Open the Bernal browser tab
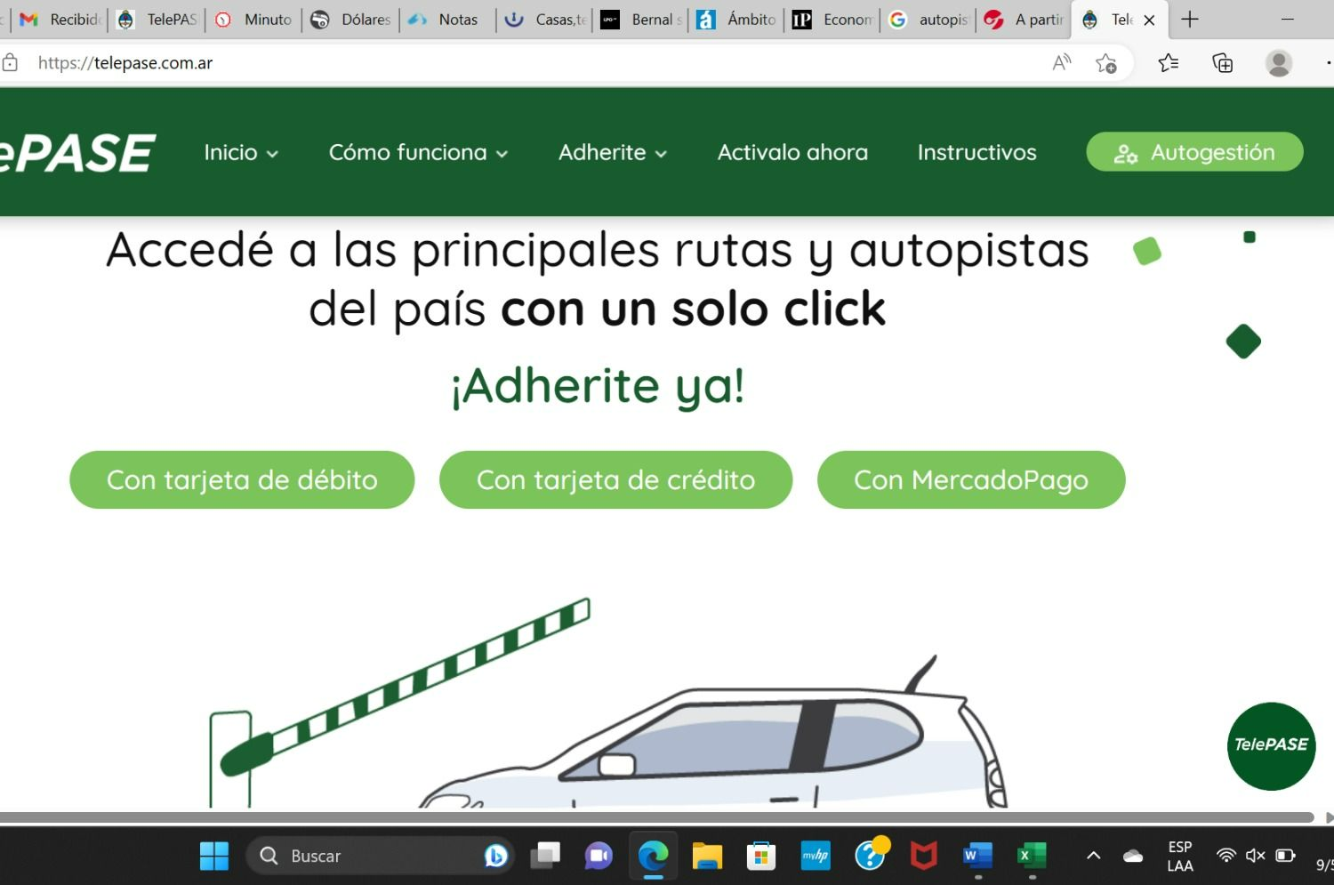This screenshot has width=1334, height=885. [641, 20]
